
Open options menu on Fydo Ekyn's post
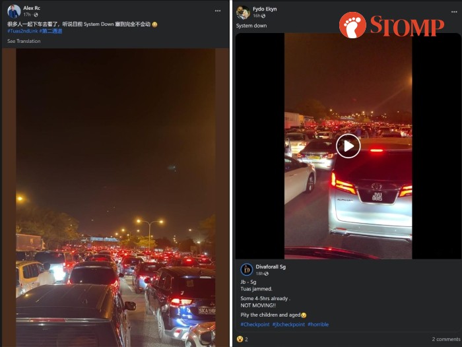coord(454,12)
